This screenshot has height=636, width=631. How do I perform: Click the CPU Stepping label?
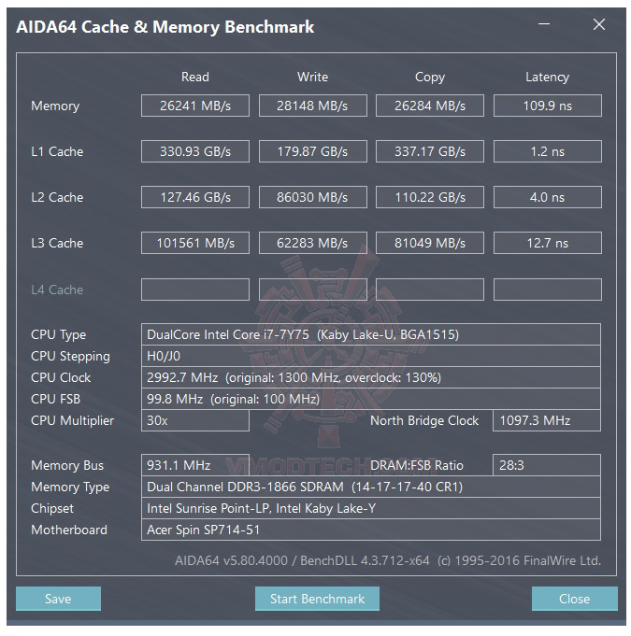point(70,357)
